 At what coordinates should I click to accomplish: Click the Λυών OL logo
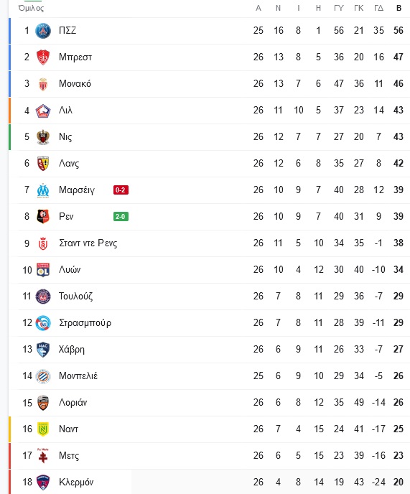(43, 270)
